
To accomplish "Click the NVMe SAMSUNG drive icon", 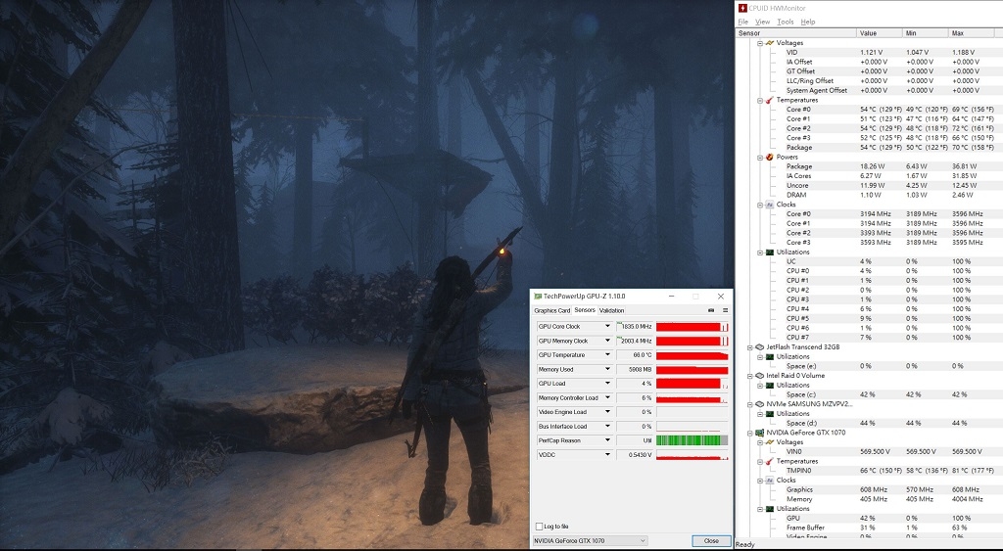I will (x=759, y=404).
